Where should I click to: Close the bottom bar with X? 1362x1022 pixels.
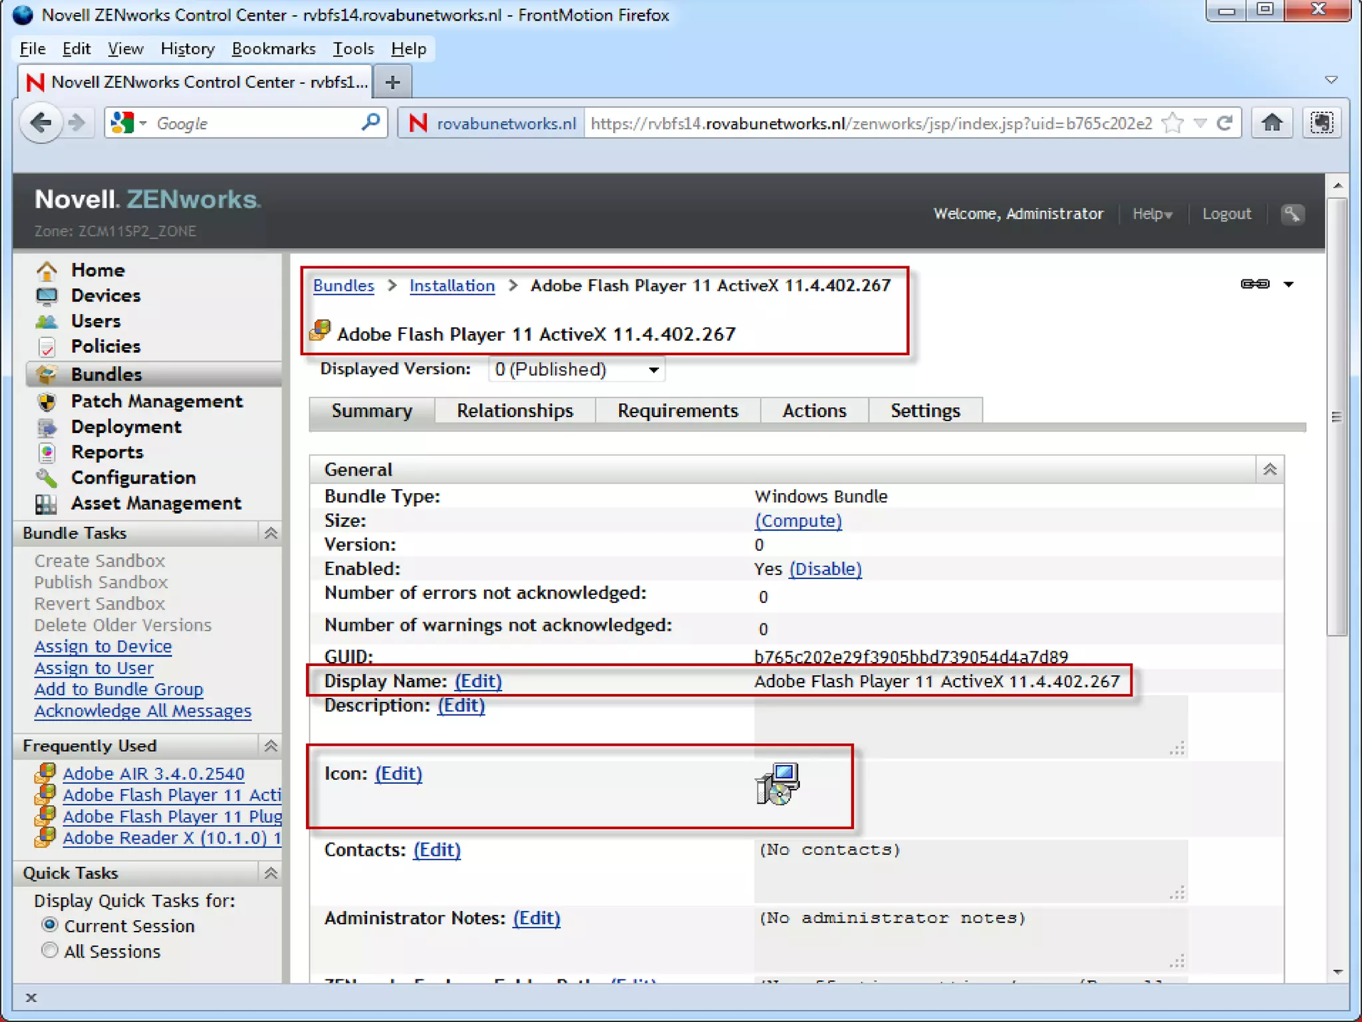31,997
